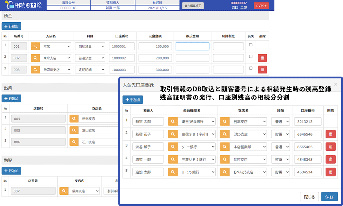Click search icon beside 新潟支店

pyautogui.click(x=74, y=119)
